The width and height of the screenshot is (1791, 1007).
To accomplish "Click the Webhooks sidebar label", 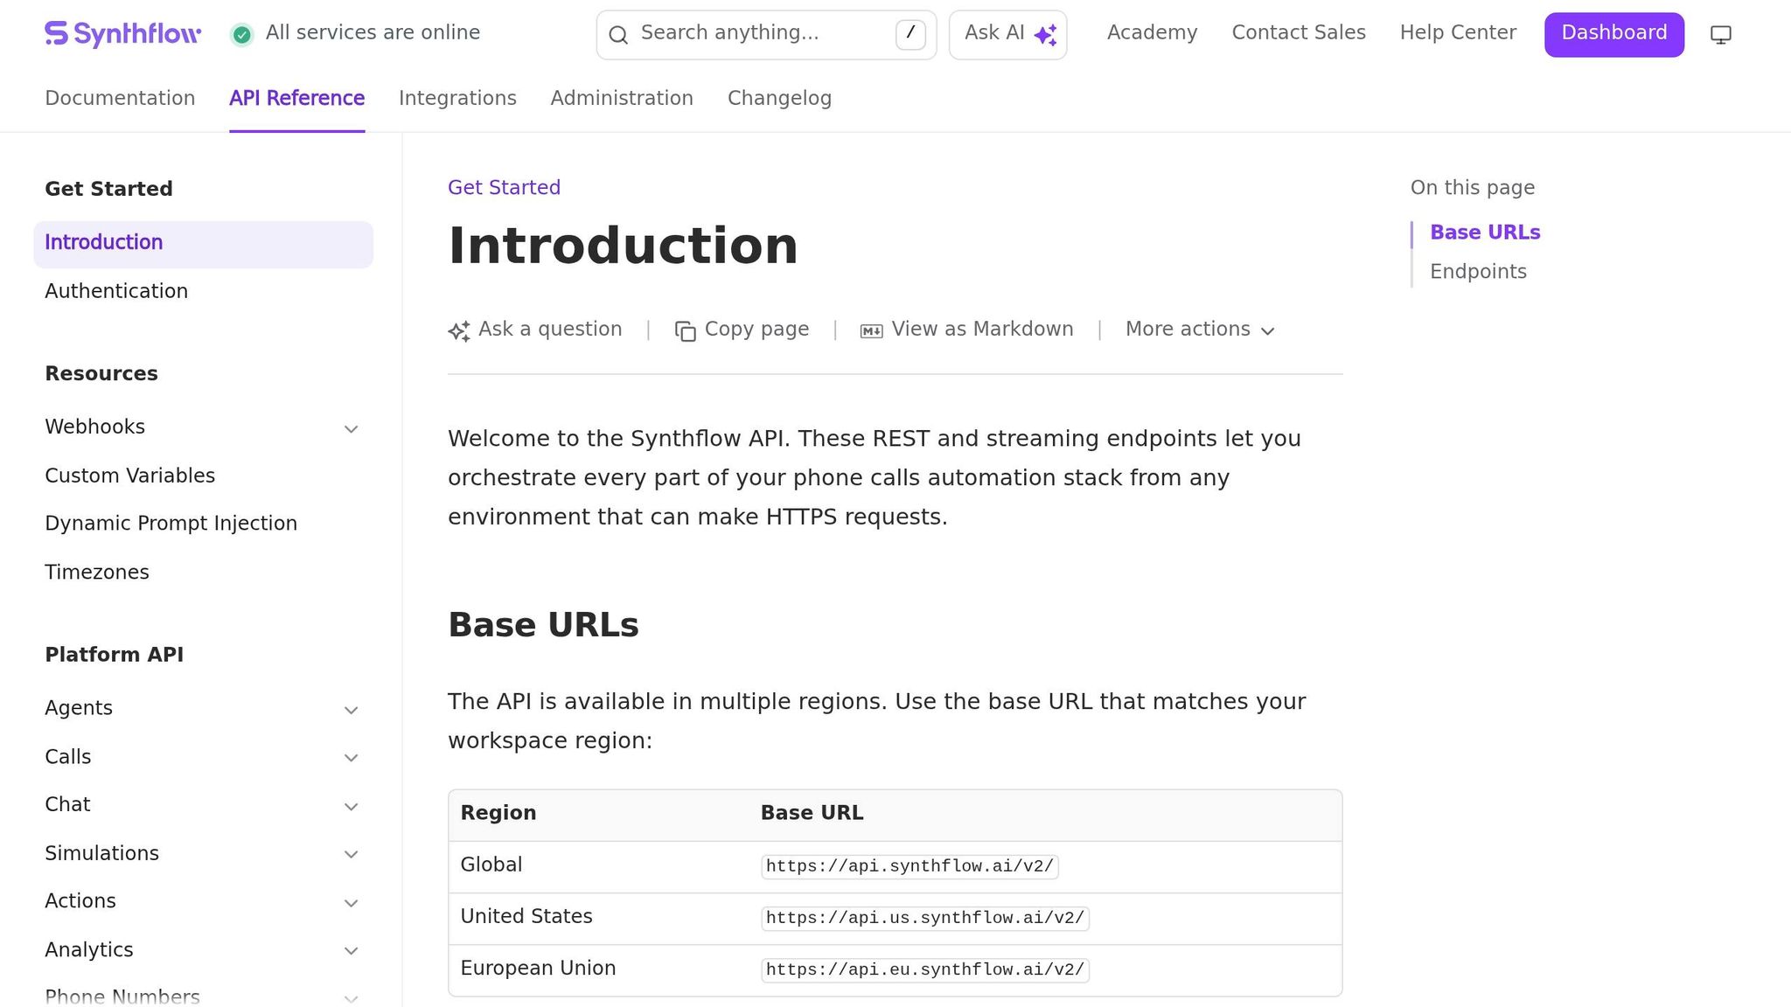I will point(94,427).
